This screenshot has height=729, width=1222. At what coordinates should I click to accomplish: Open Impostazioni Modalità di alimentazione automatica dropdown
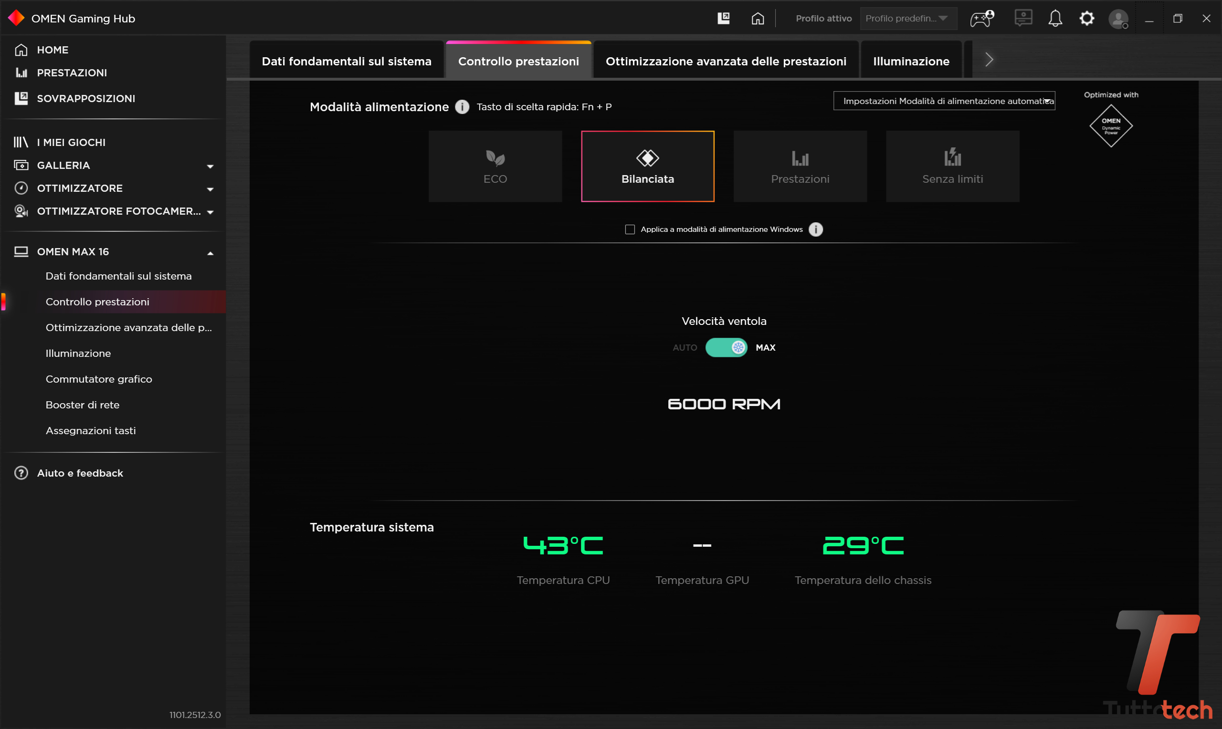pyautogui.click(x=944, y=101)
